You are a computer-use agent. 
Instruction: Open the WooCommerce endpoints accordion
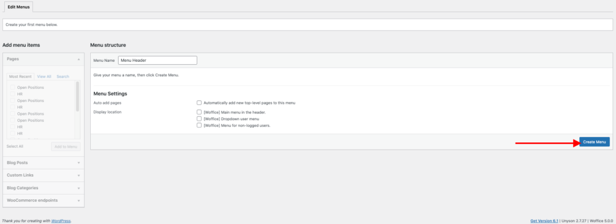pos(43,201)
